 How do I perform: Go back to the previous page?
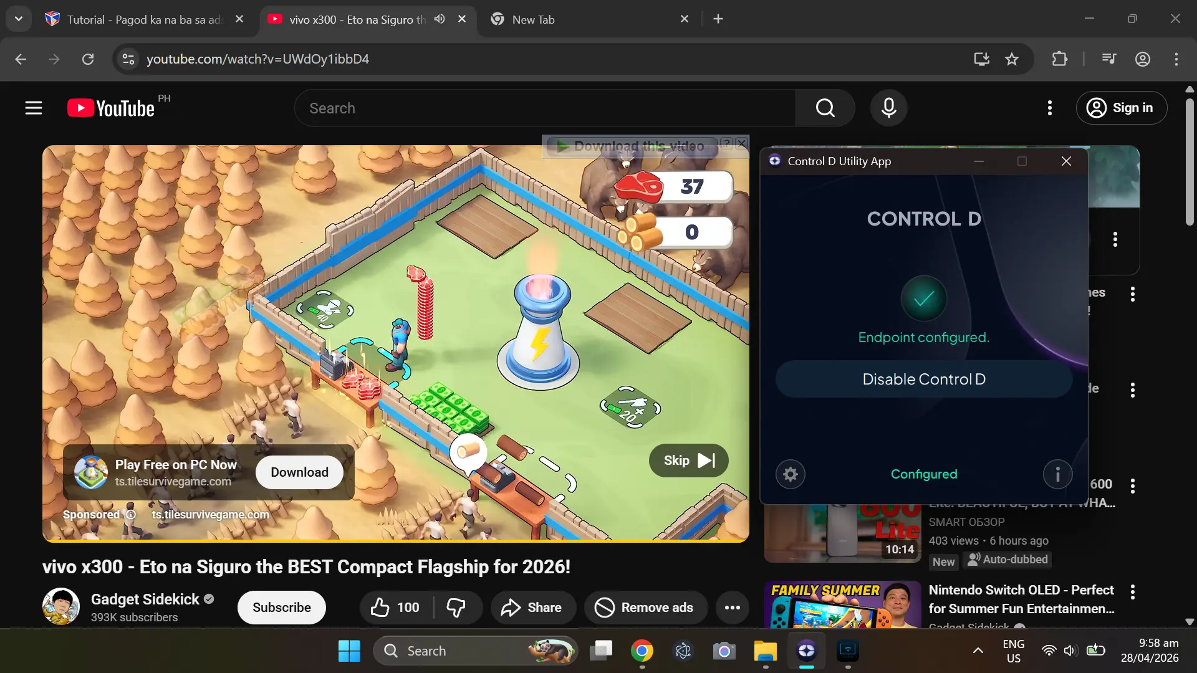[21, 59]
